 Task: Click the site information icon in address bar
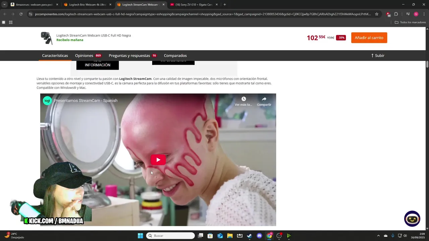coord(30,14)
